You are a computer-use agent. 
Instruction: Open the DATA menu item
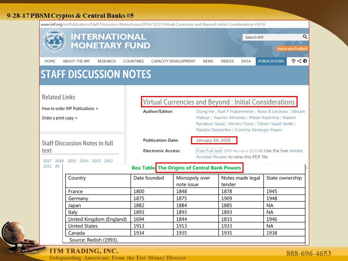coord(246,61)
